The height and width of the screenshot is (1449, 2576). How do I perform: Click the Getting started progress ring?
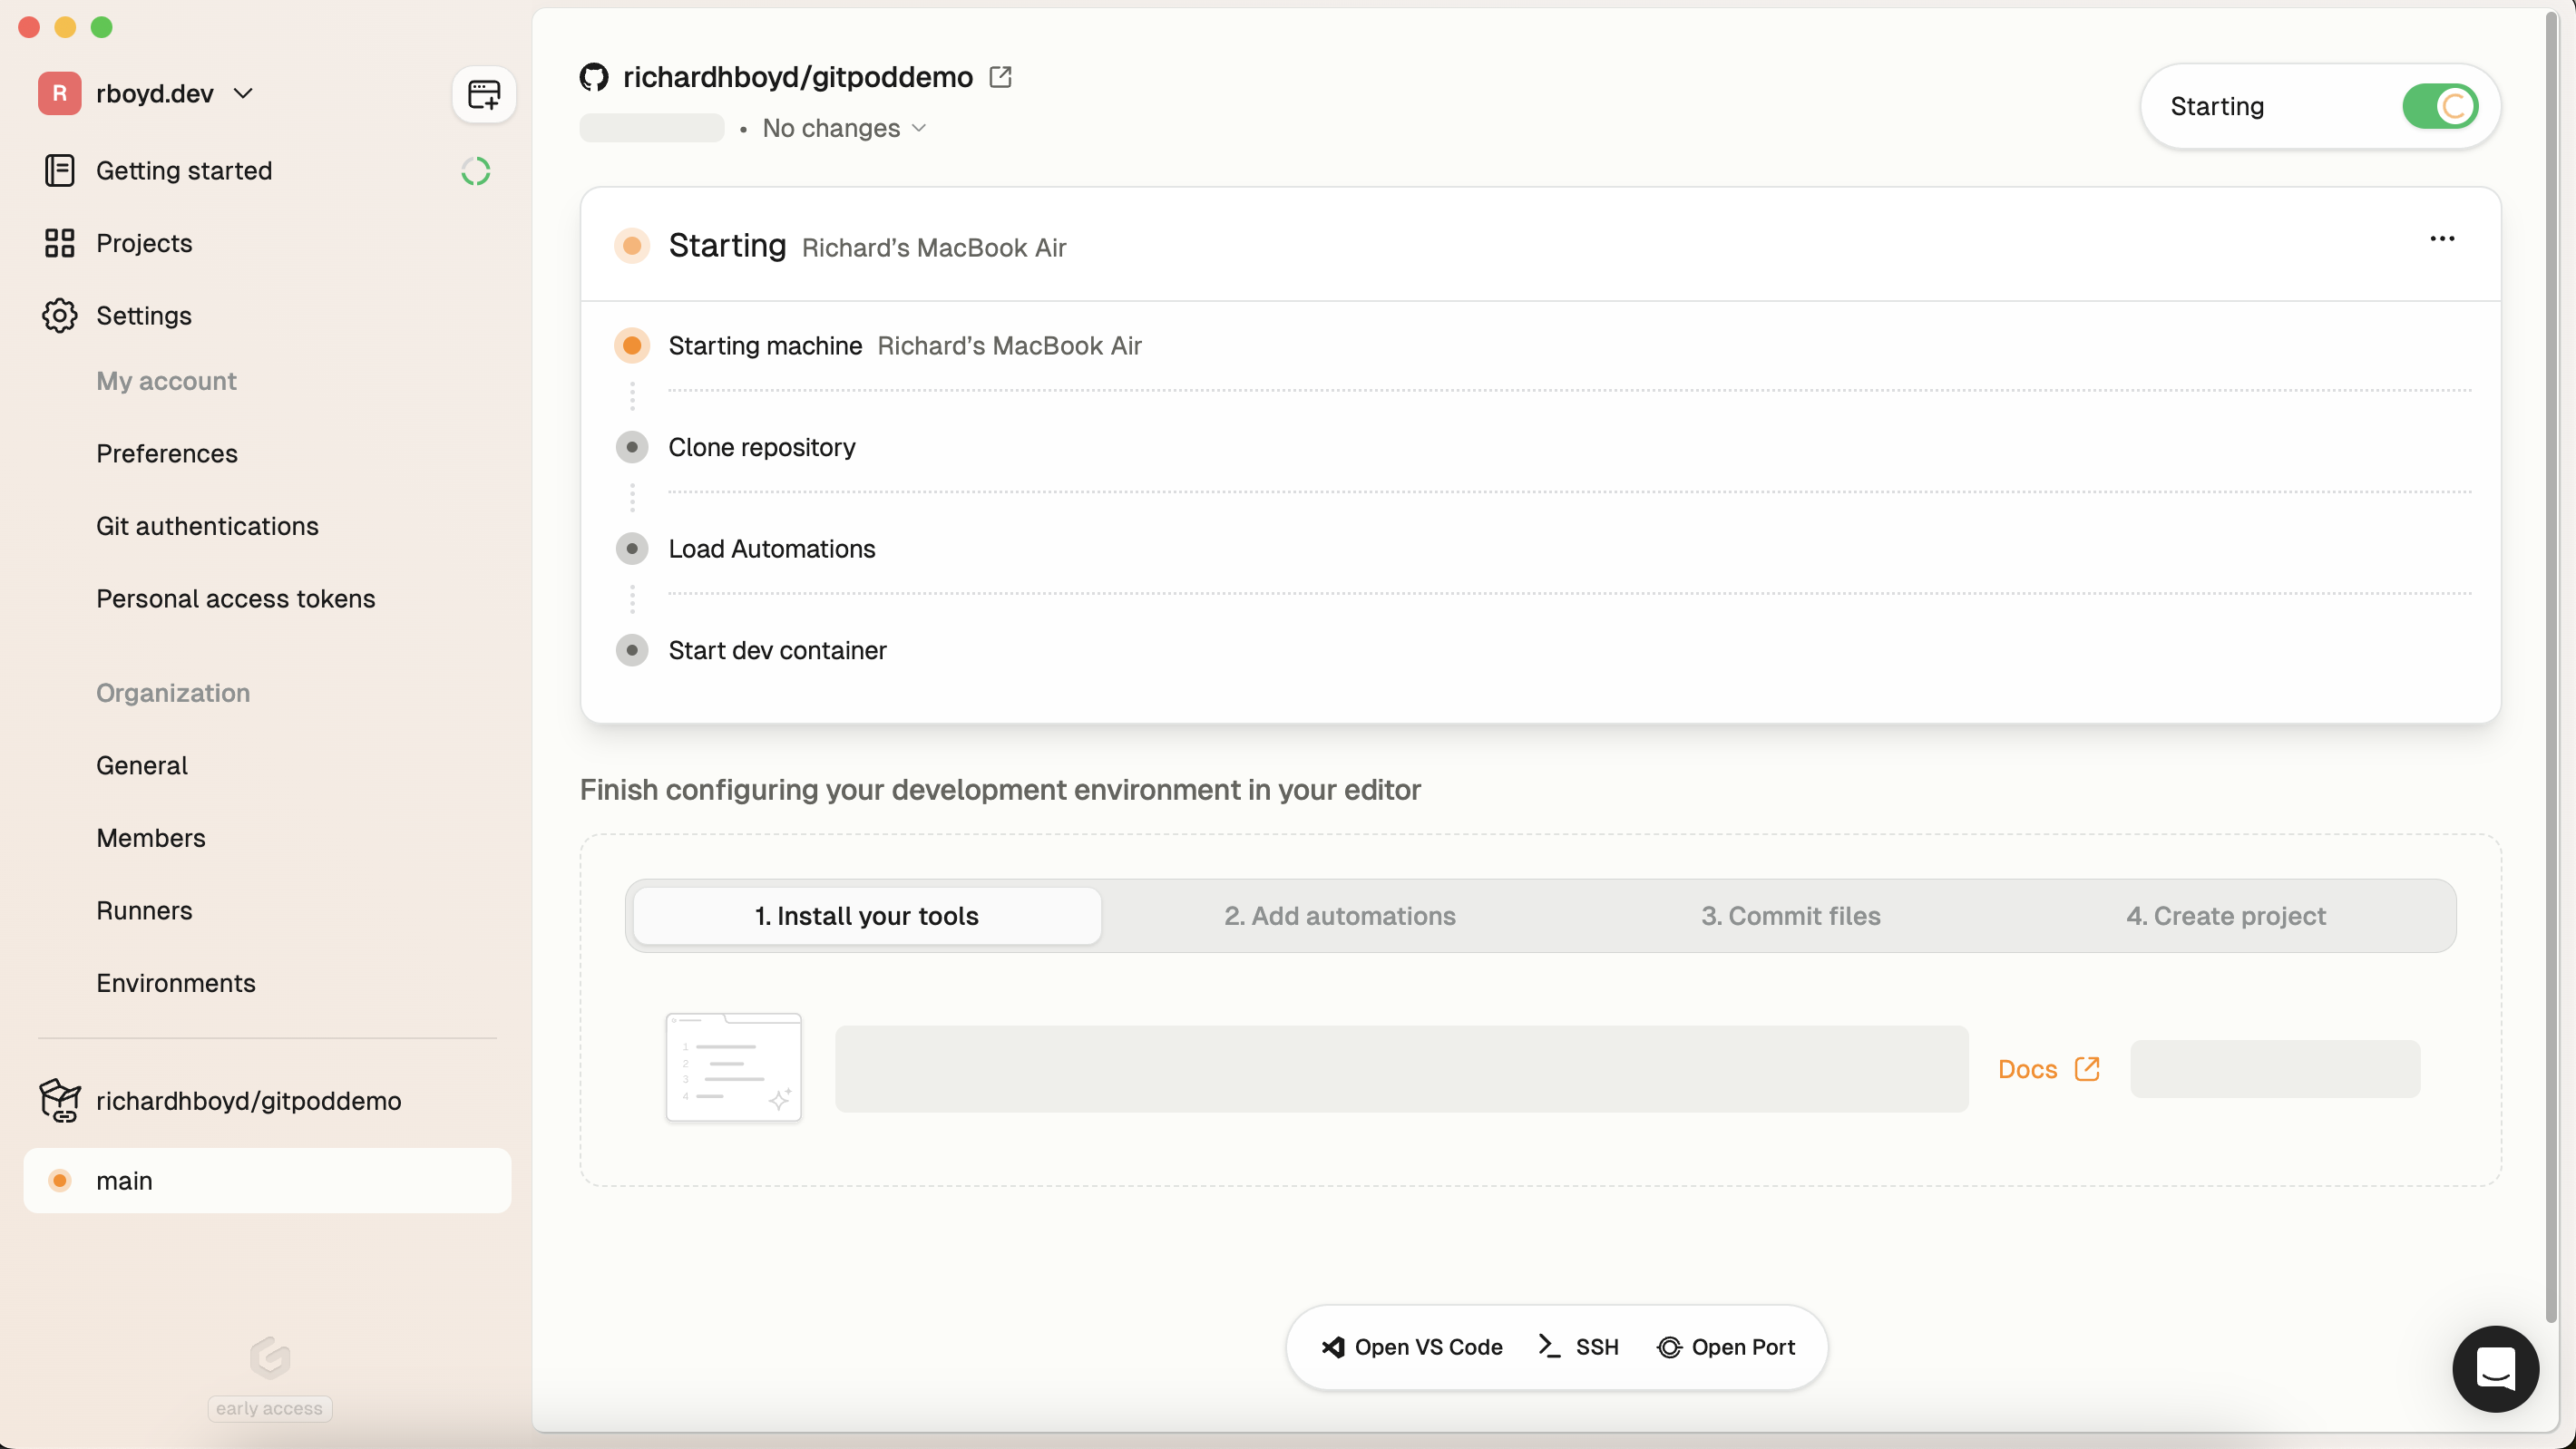click(476, 171)
